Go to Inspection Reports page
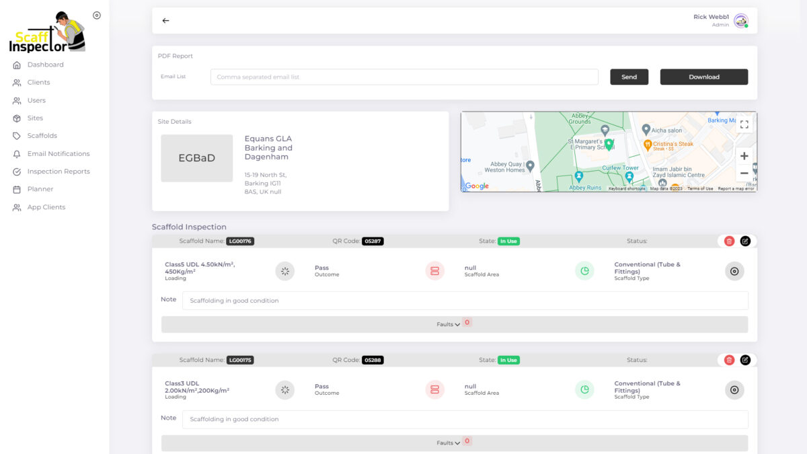This screenshot has height=454, width=807. coord(58,172)
